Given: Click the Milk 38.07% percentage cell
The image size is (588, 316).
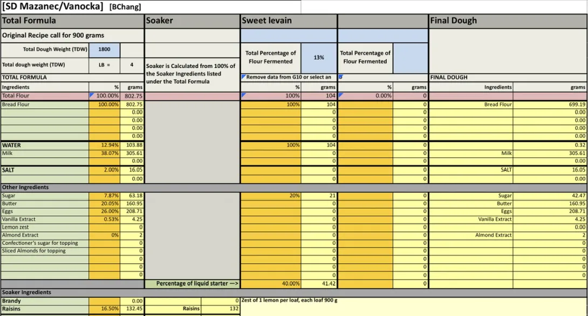Looking at the screenshot, I should click(x=105, y=153).
